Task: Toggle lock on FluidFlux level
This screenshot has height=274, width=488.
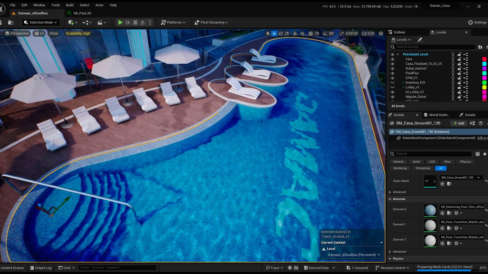Action: pyautogui.click(x=459, y=73)
